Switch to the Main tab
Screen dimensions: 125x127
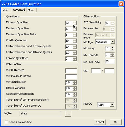pyautogui.click(x=5, y=10)
